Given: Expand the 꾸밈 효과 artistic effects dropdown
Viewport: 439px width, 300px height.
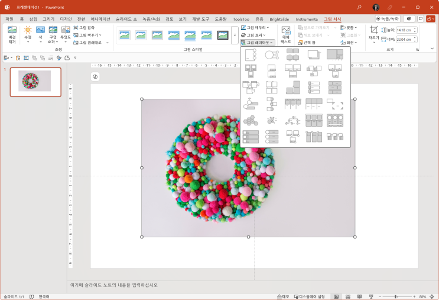Looking at the screenshot, I should [53, 35].
